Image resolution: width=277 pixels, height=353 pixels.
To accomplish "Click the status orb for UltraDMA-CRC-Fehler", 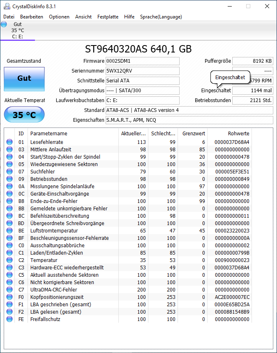I will (9, 289).
